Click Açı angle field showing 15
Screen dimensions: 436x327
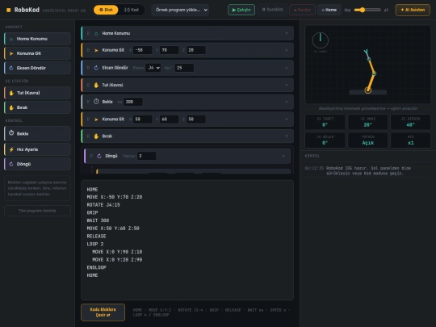[x=184, y=68]
